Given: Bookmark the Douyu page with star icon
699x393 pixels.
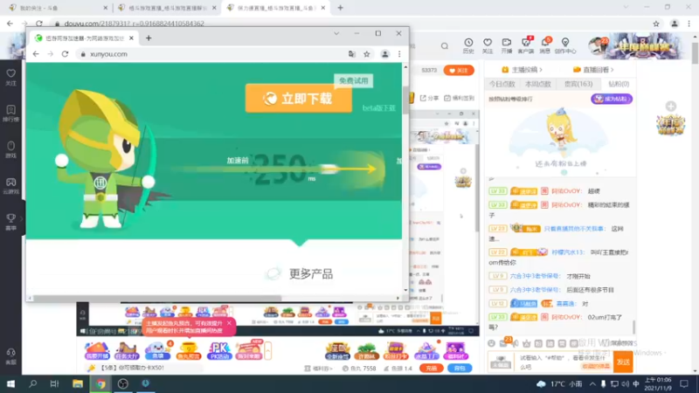Looking at the screenshot, I should 656,24.
